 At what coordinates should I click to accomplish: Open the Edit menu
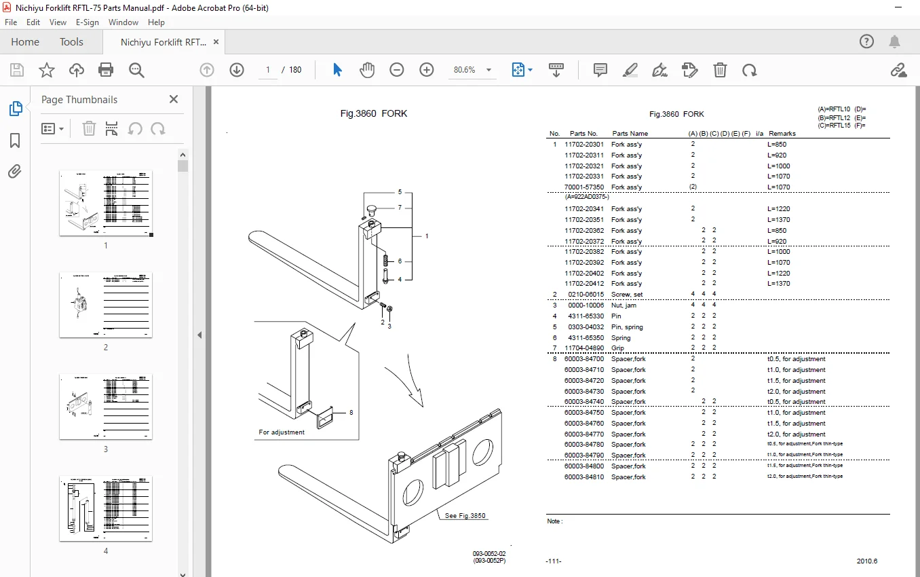(33, 22)
